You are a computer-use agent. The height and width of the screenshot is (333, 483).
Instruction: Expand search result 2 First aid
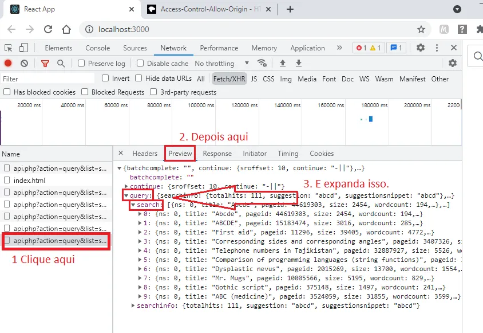[x=140, y=232]
